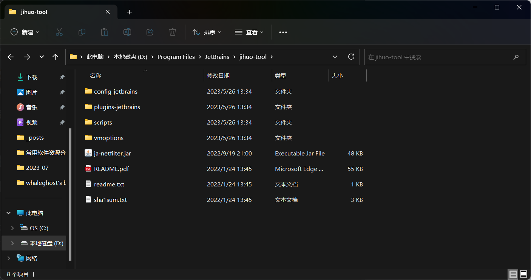The width and height of the screenshot is (531, 280).
Task: Click Program Files in address breadcrumb
Action: coord(176,57)
